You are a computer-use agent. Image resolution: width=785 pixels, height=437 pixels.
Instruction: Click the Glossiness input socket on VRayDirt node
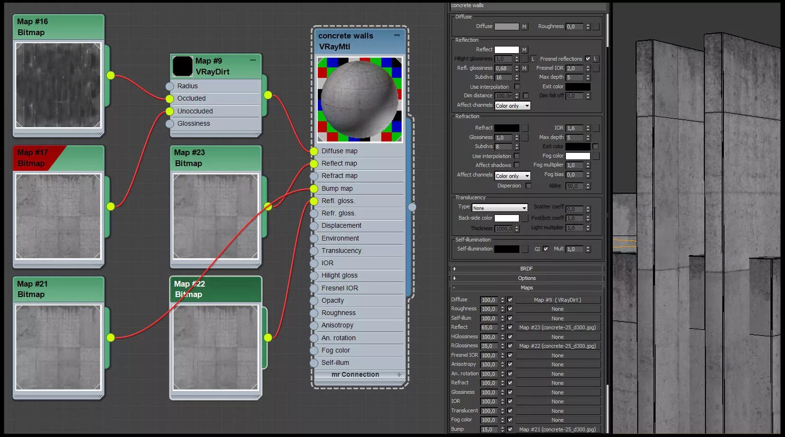click(170, 124)
